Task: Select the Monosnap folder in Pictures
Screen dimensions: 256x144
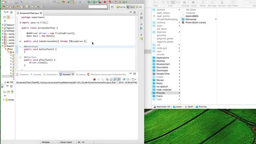Action: [x=199, y=19]
